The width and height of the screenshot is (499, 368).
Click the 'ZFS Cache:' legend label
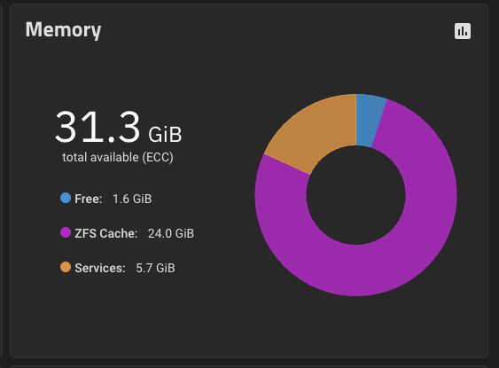pos(106,234)
